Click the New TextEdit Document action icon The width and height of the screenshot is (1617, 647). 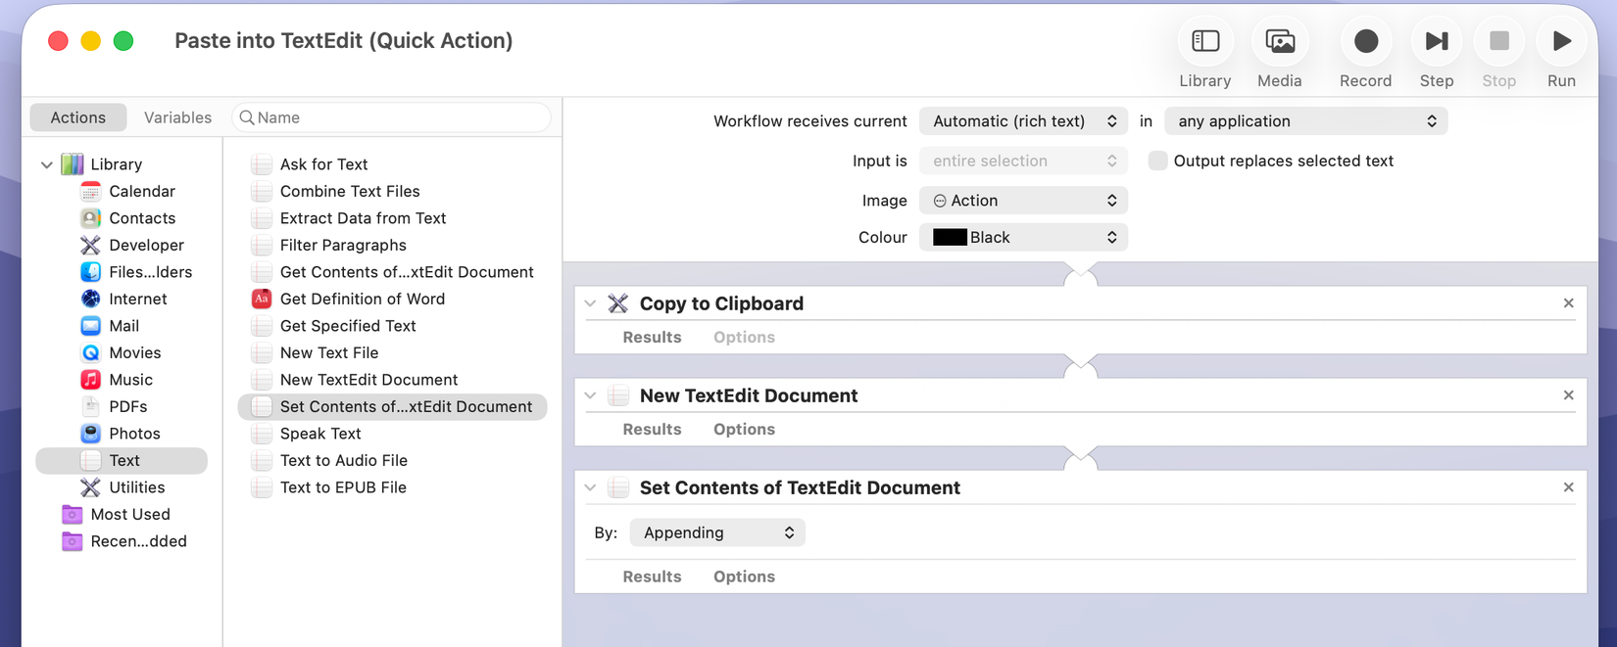point(618,395)
